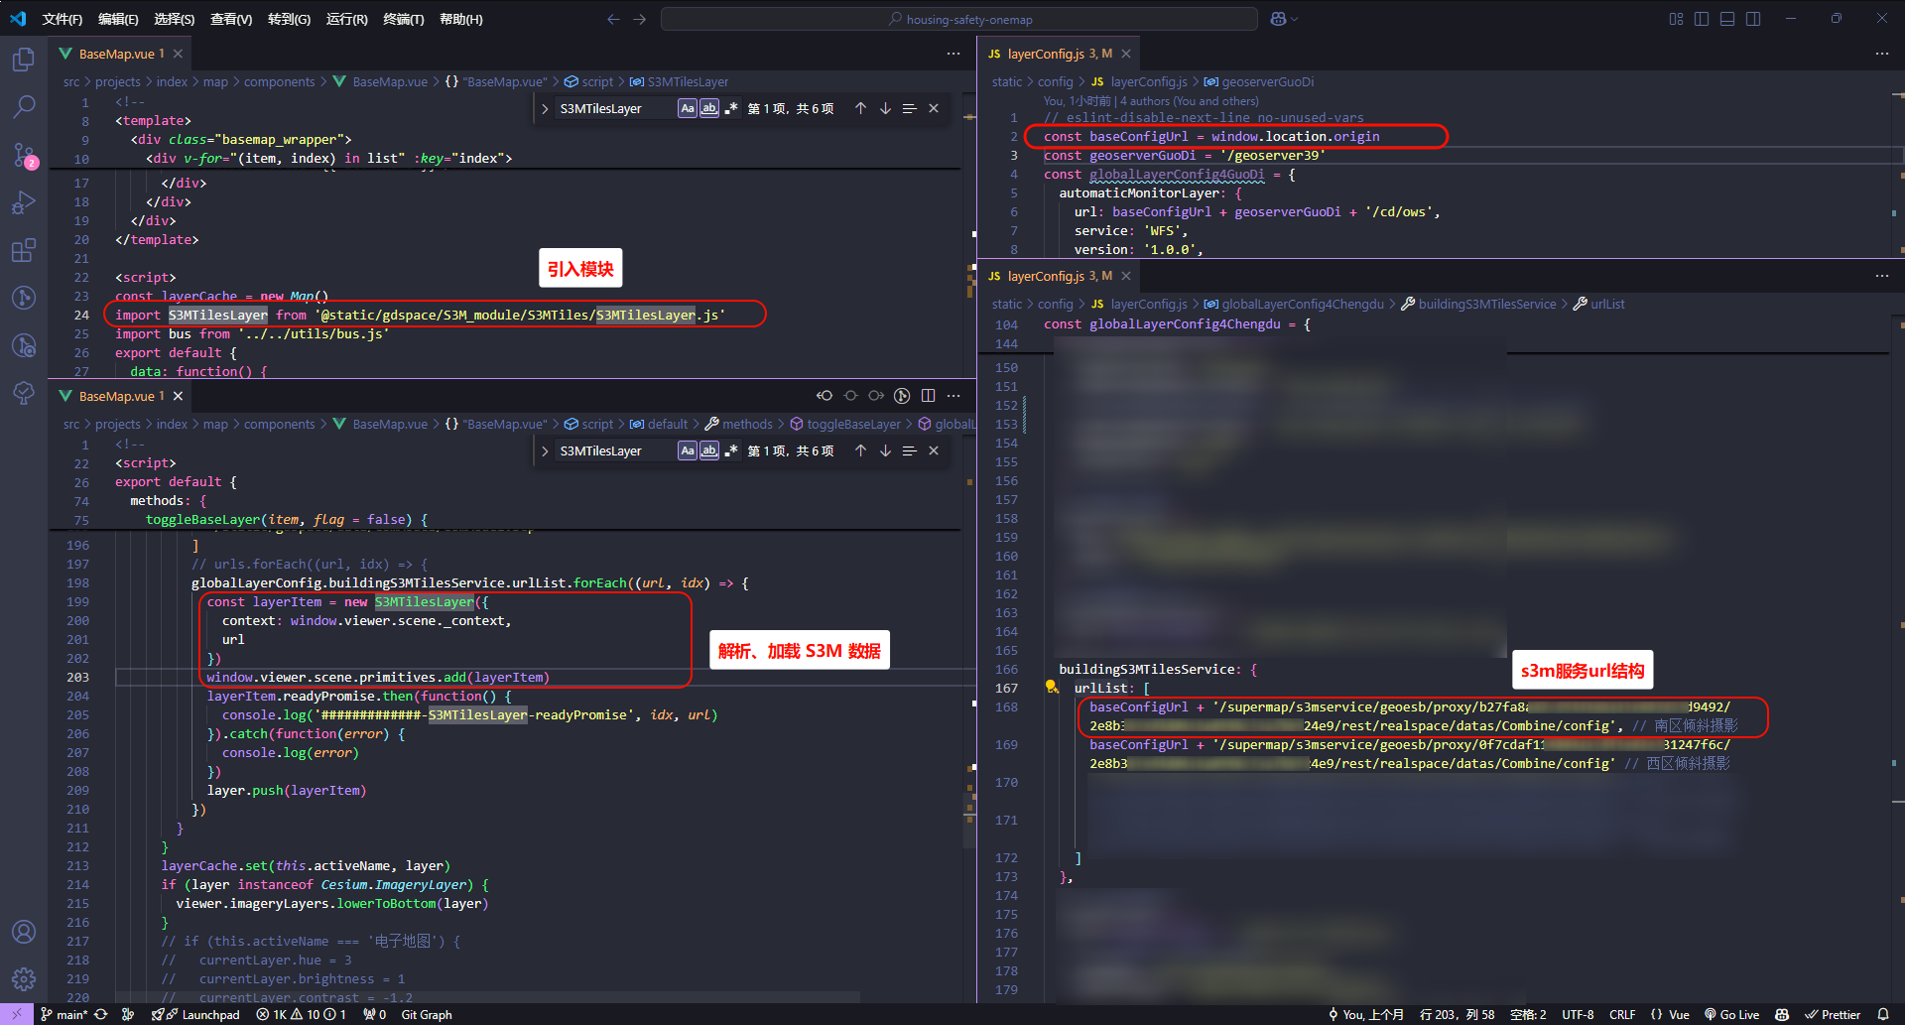Open the Accounts icon in activity bar
This screenshot has height=1025, width=1905.
[24, 932]
